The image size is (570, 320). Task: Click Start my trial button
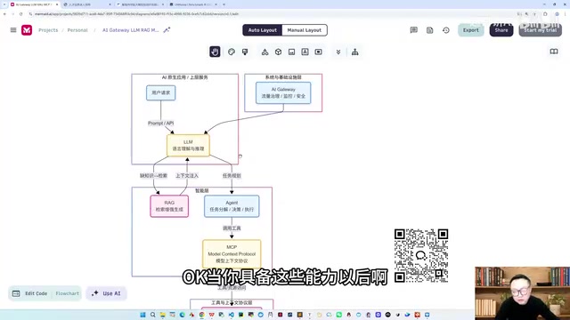(541, 30)
